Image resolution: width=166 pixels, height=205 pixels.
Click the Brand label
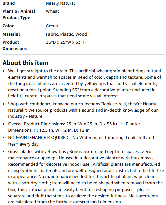(x=9, y=3)
